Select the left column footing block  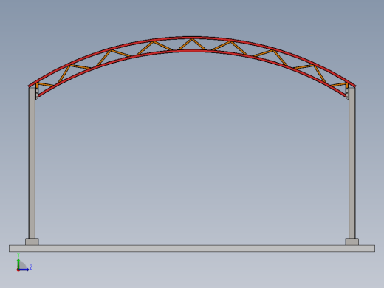click(32, 241)
